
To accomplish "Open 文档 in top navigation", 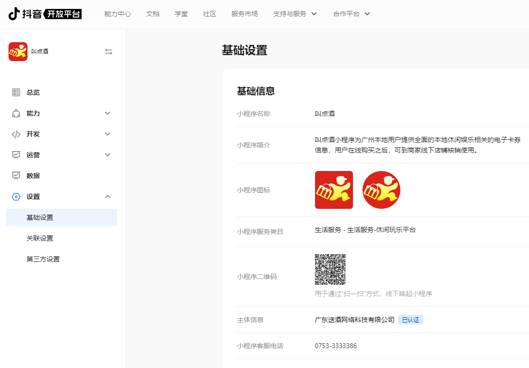I will (x=152, y=14).
